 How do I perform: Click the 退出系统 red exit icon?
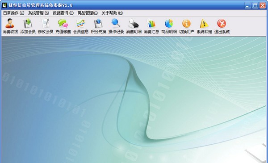222,26
